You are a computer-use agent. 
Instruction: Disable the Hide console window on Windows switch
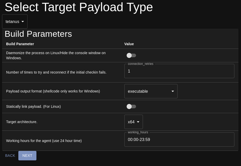tap(131, 55)
